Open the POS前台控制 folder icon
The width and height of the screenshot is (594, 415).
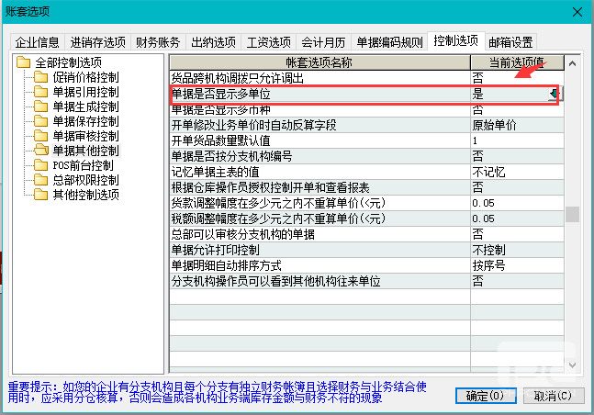tap(40, 165)
